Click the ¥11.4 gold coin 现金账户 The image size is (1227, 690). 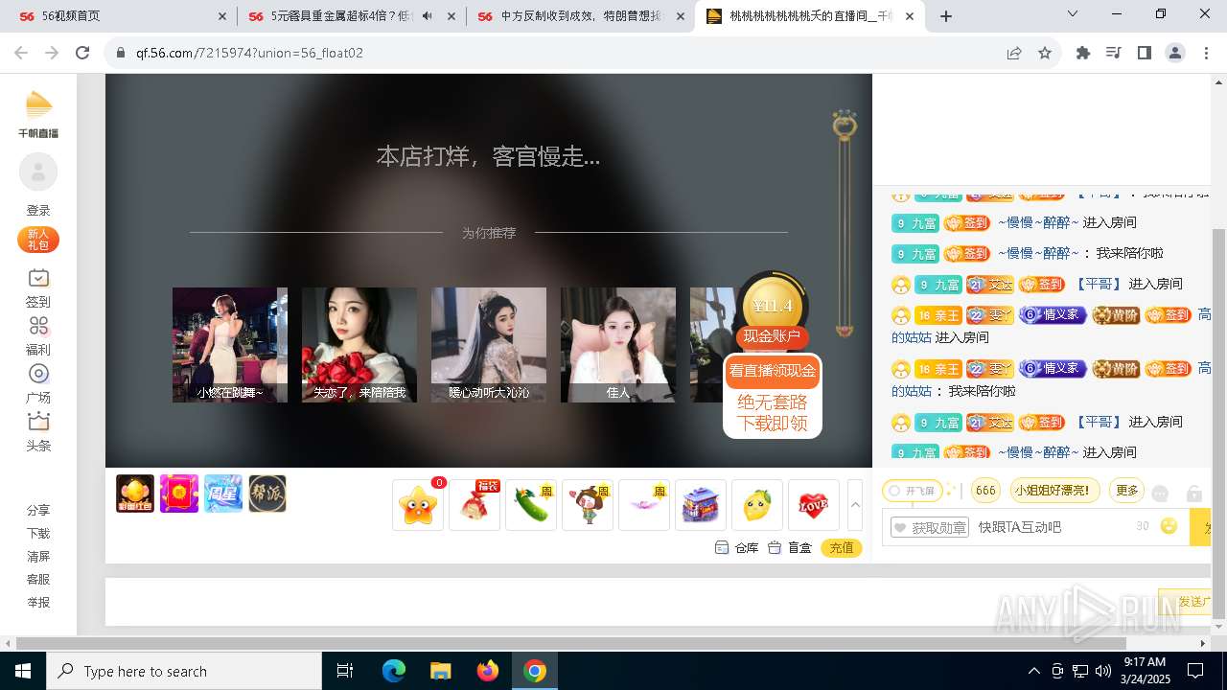(x=773, y=311)
